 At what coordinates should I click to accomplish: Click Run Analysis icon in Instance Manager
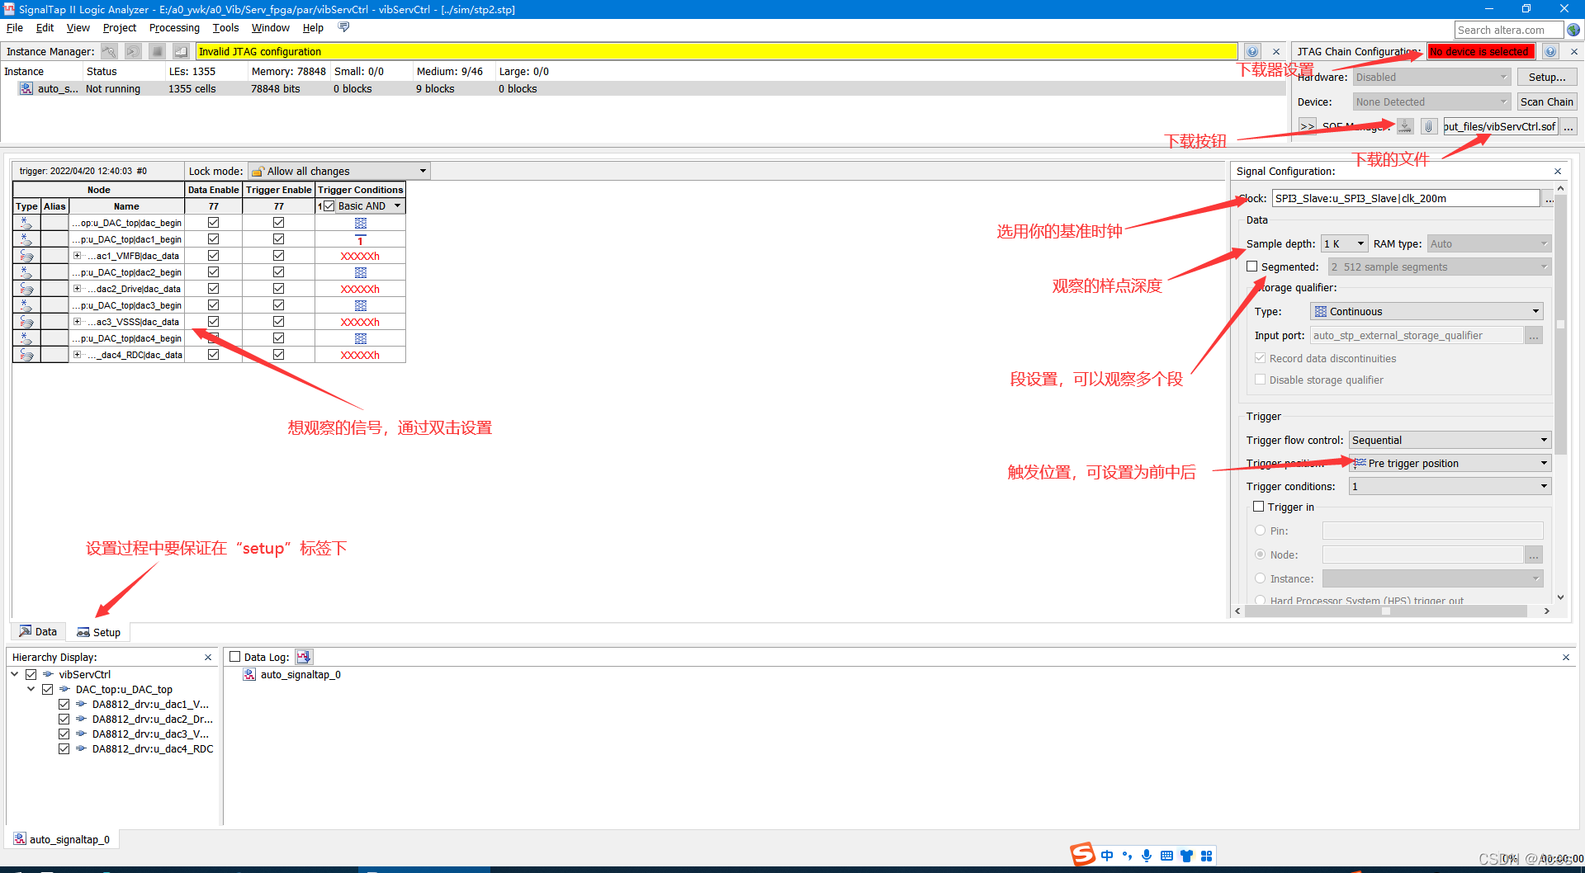pos(109,51)
